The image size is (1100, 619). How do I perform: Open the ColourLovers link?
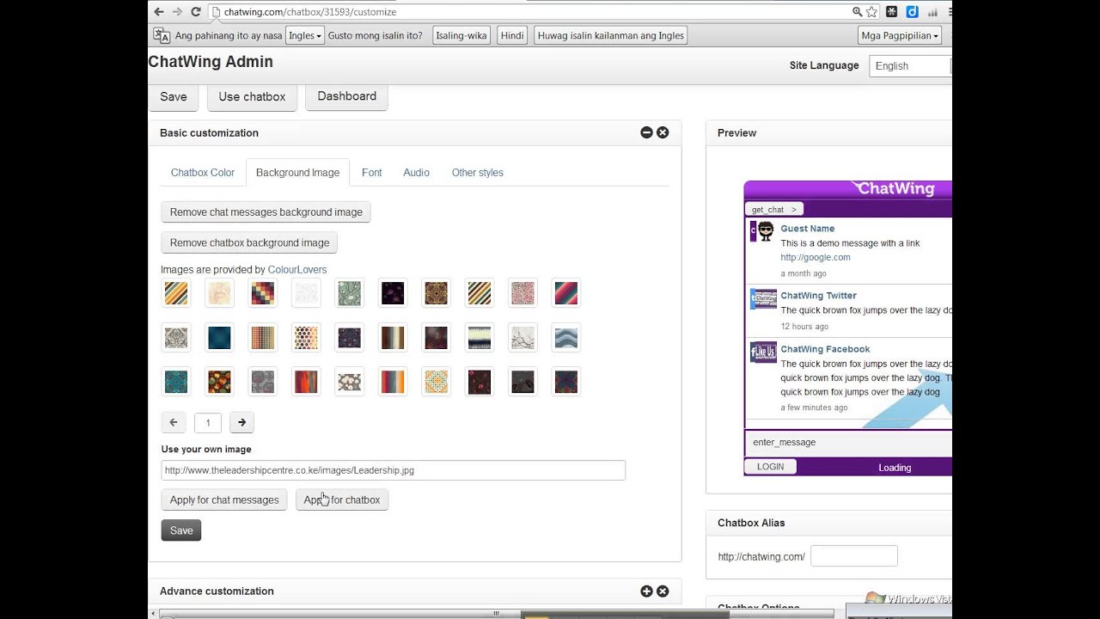coord(297,269)
